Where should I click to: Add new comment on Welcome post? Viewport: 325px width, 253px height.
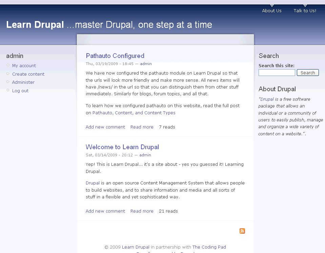coord(105,211)
